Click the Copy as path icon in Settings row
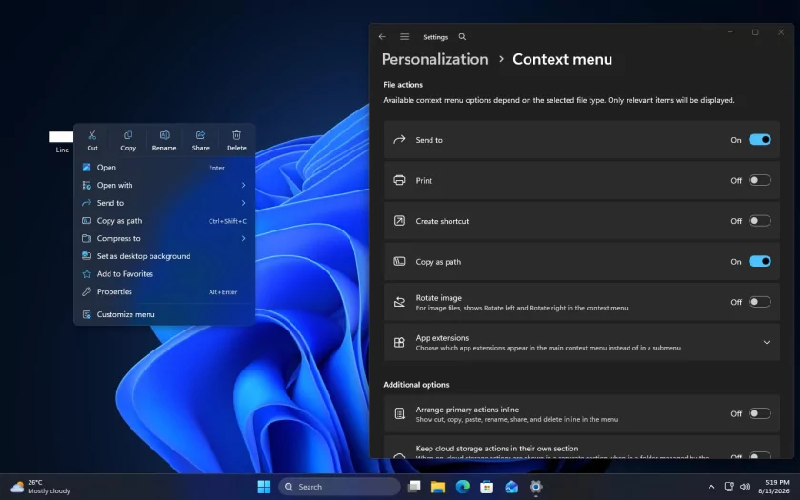 pos(399,261)
